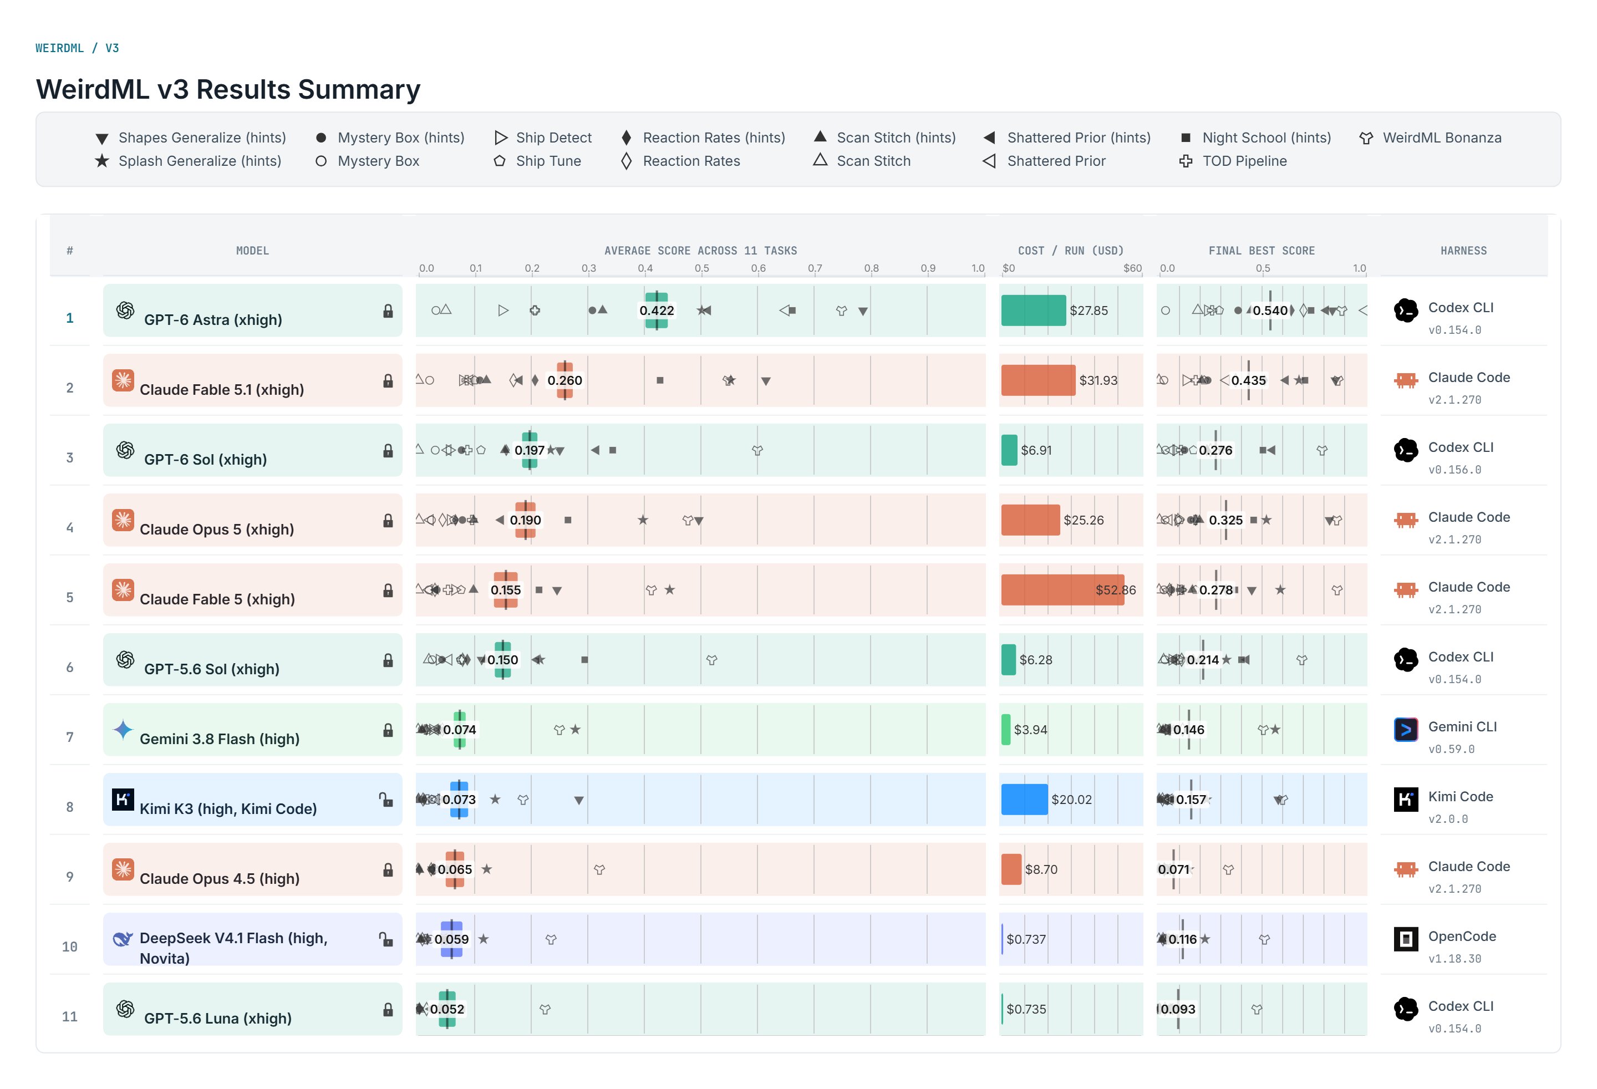Sort by the Final Best Score column header

tap(1261, 251)
